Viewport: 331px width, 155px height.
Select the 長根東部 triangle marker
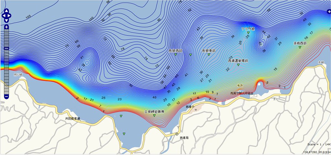[209, 54]
